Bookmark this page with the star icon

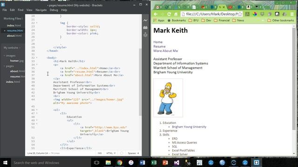(x=240, y=14)
